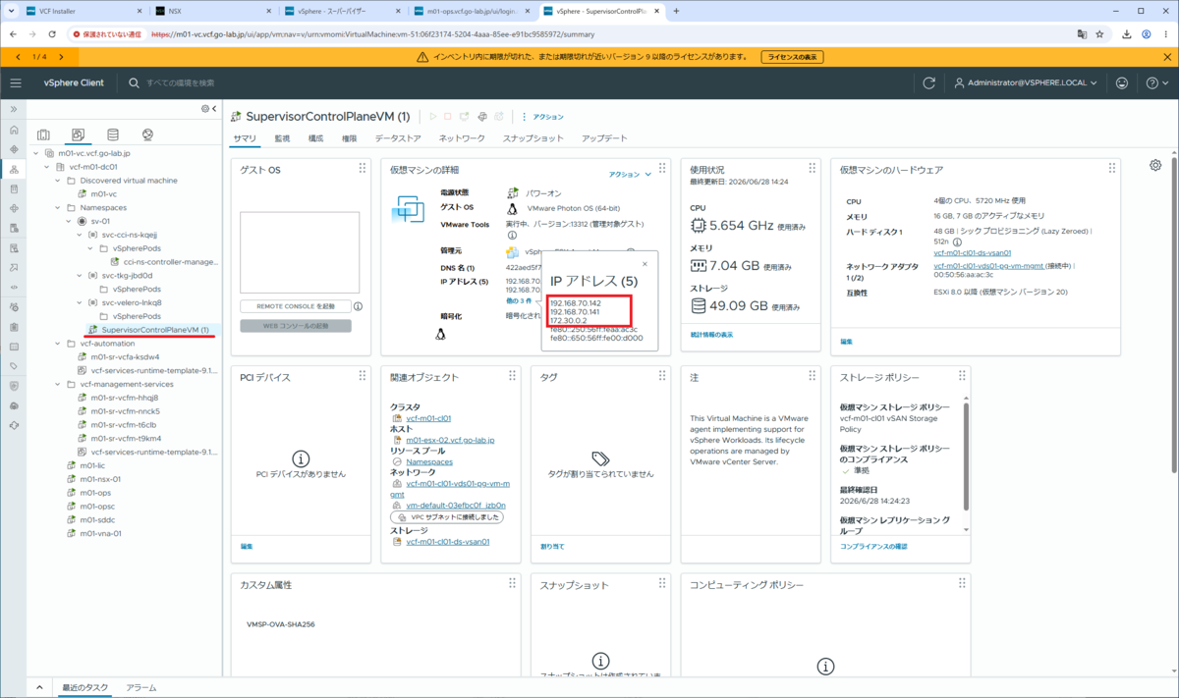Viewport: 1179px width, 698px height.
Task: Collapse the sv-01 supervisor node
Action: [69, 222]
